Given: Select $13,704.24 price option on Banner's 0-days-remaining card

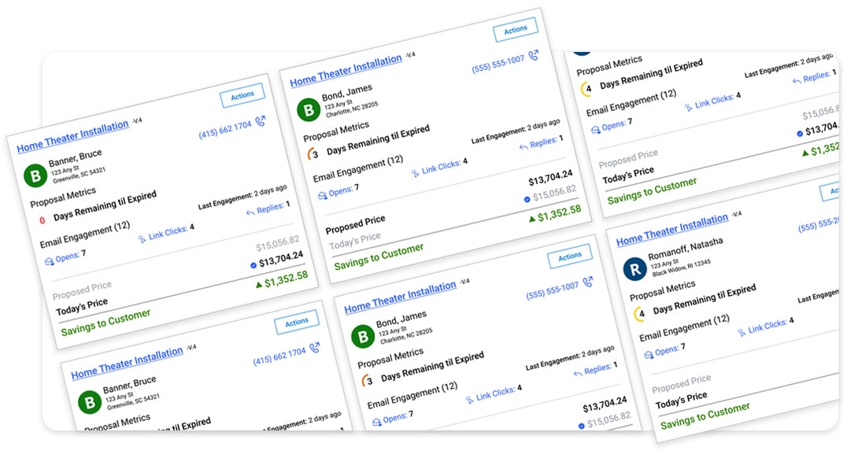Looking at the screenshot, I should [x=253, y=265].
